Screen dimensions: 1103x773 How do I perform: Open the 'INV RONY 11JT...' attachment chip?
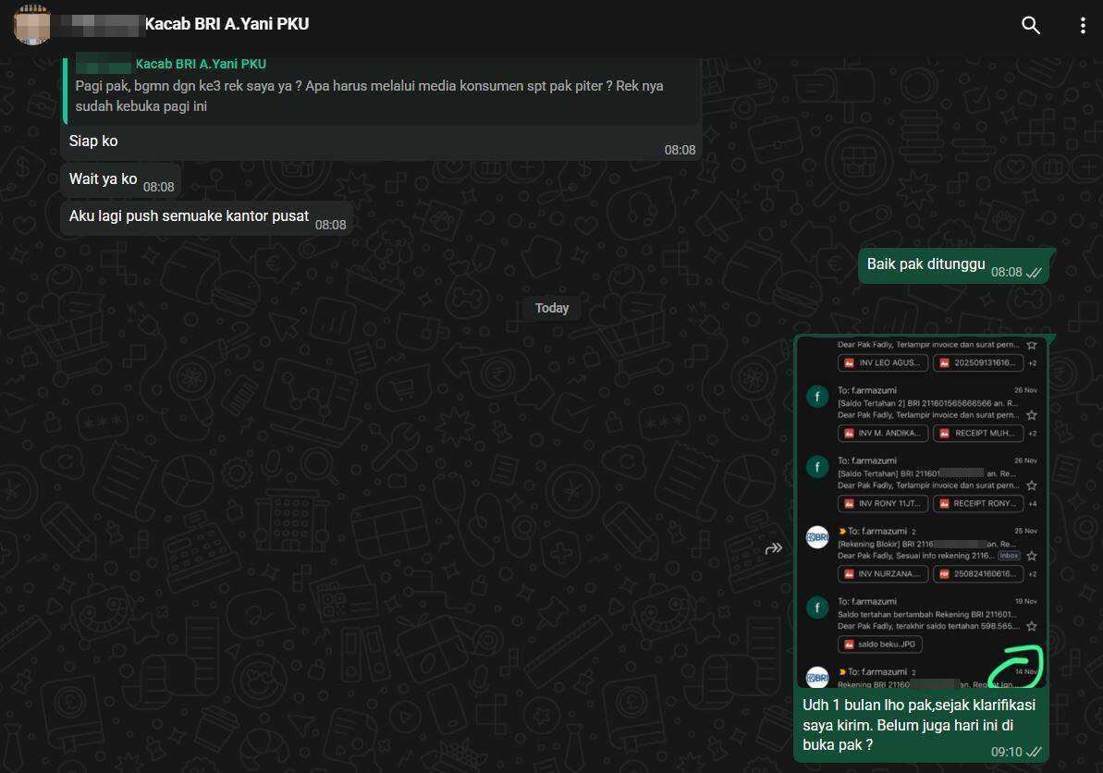[x=882, y=504]
